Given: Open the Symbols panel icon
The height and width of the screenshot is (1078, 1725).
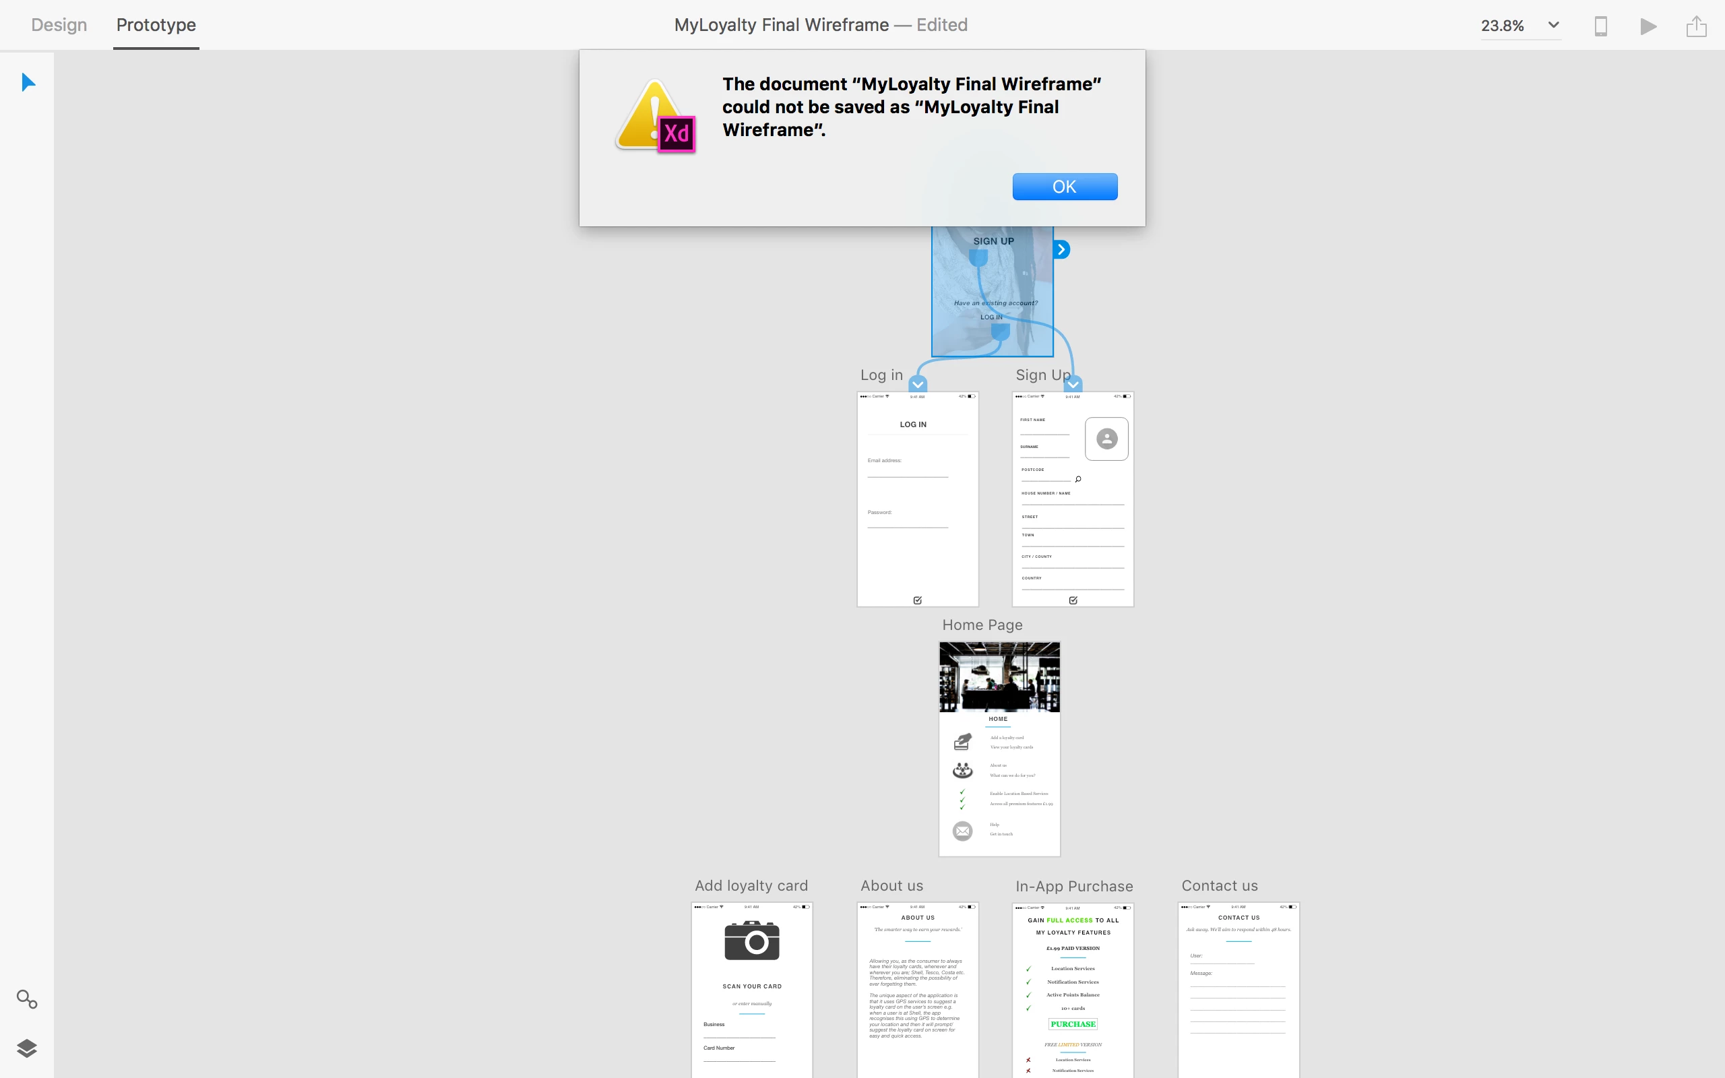Looking at the screenshot, I should (26, 999).
